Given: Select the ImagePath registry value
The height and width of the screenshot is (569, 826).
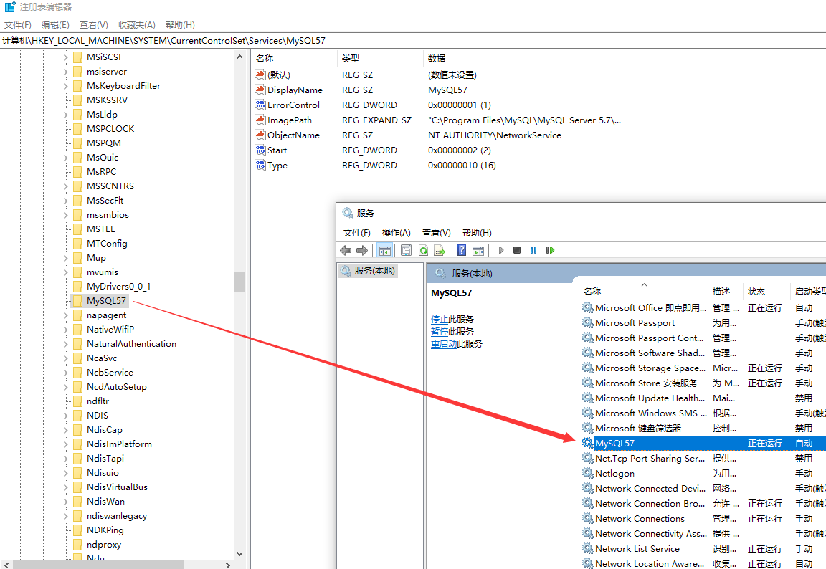Looking at the screenshot, I should [289, 120].
